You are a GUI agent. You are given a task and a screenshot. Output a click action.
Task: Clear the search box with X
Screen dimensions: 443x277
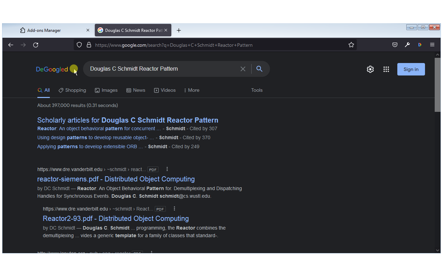click(243, 69)
